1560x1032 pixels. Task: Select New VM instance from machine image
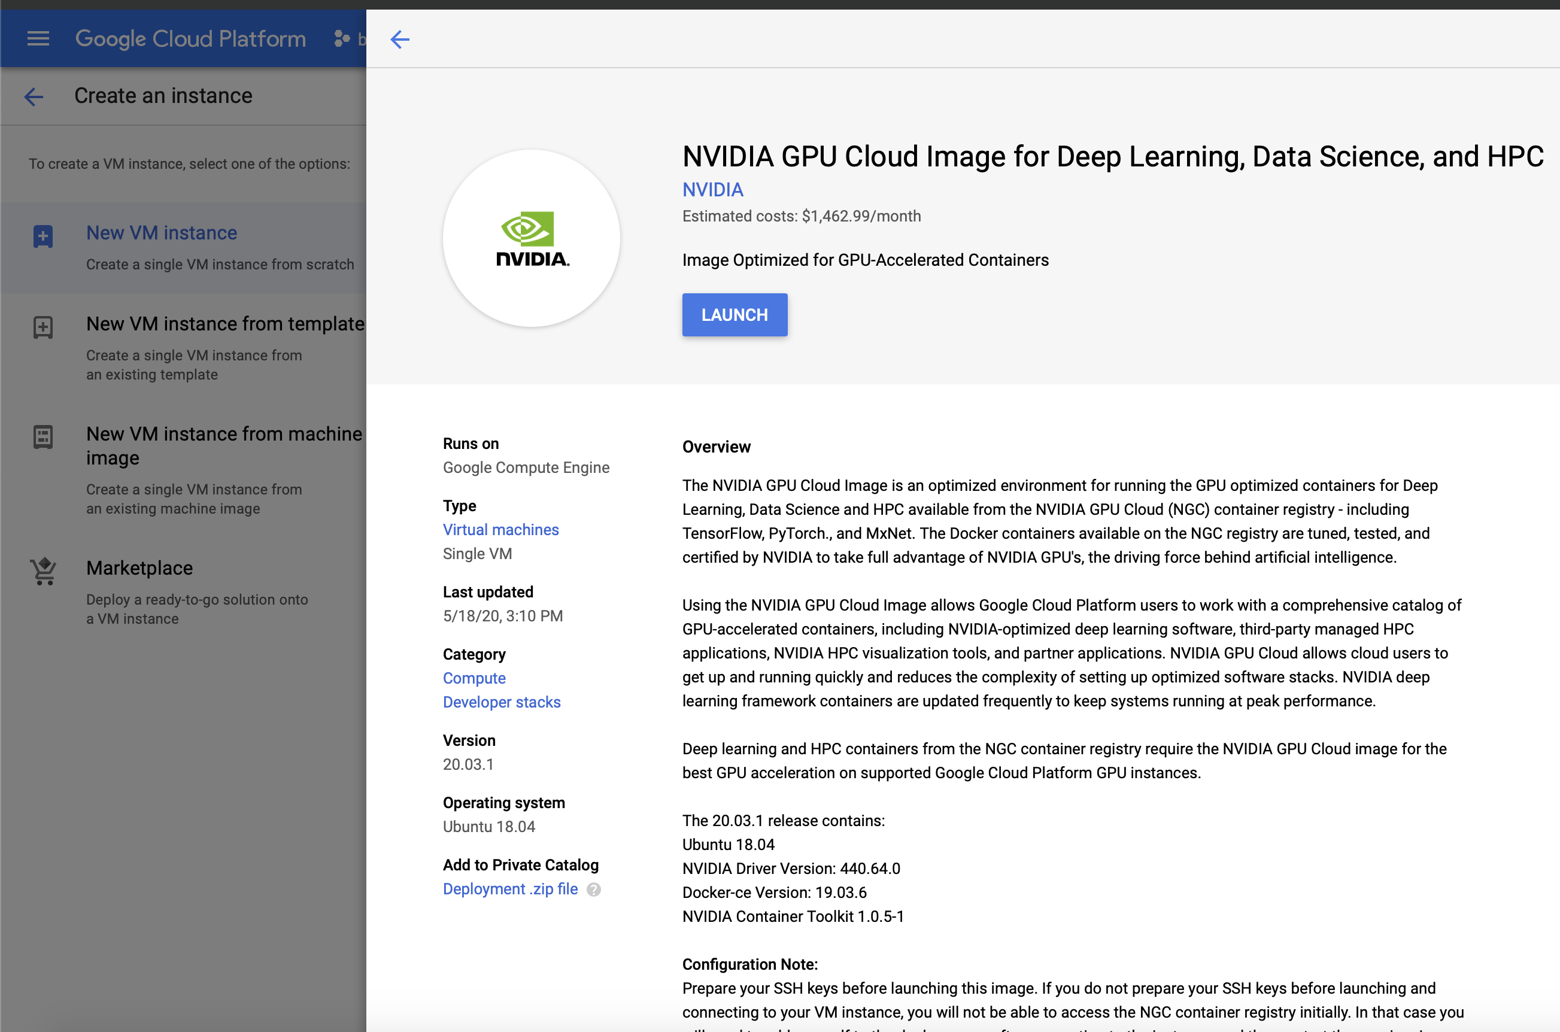point(223,445)
